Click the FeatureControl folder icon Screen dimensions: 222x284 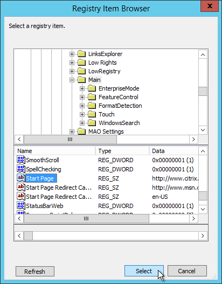point(92,97)
